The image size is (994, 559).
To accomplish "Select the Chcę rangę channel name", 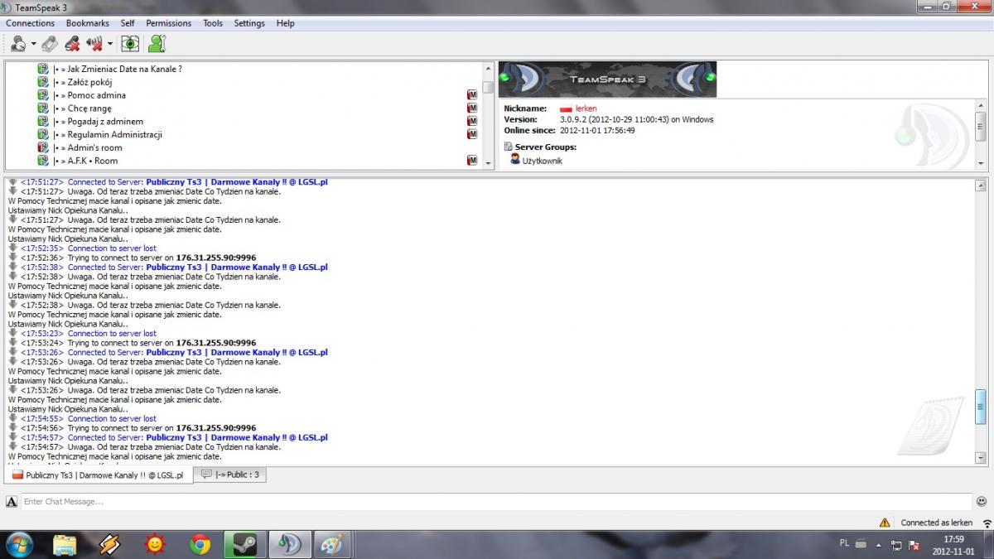I will click(x=89, y=108).
